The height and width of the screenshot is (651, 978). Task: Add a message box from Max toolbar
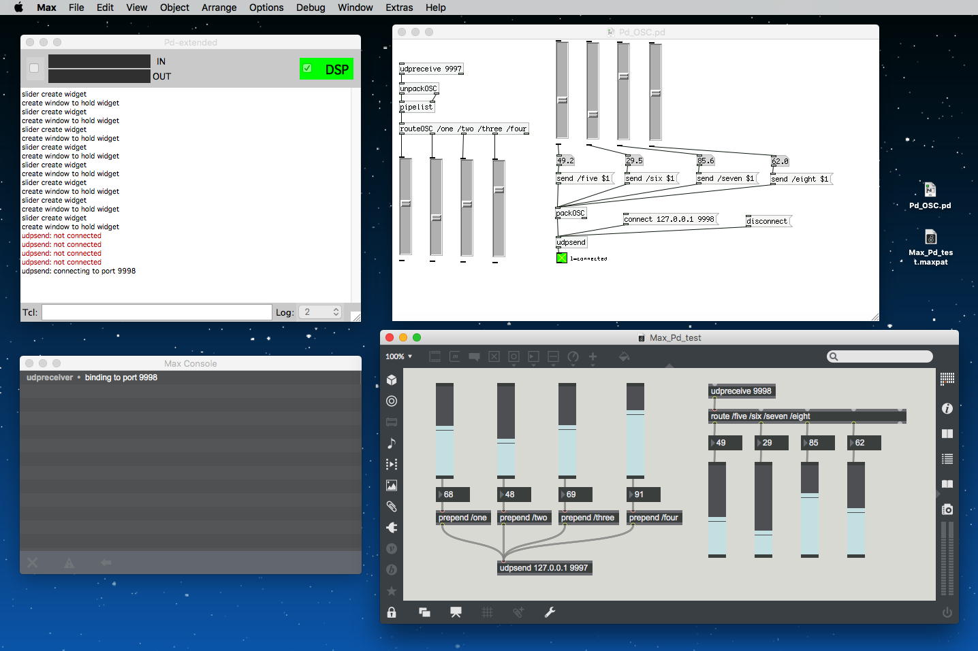[x=455, y=356]
